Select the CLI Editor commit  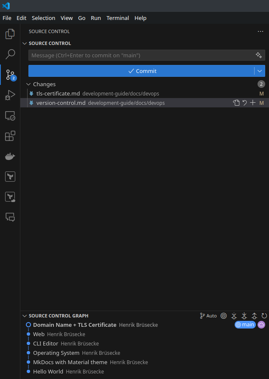pos(145,343)
